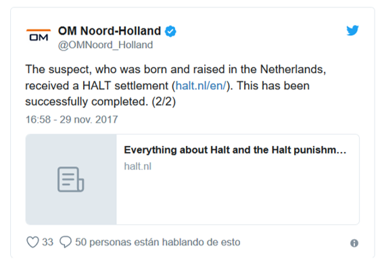Open the Everything about Halt card title
The height and width of the screenshot is (264, 386).
pos(235,150)
